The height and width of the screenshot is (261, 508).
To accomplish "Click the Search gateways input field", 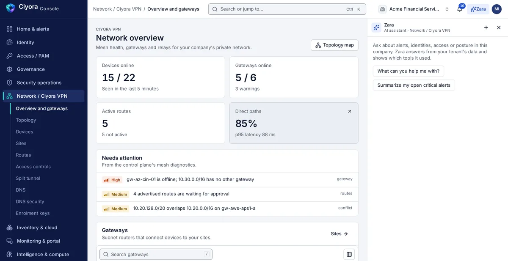I will [x=156, y=254].
